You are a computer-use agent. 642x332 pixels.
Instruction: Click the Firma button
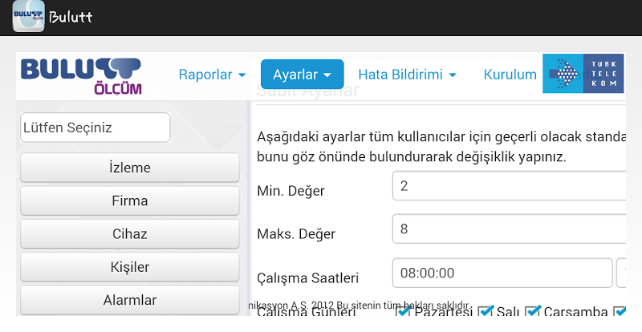pyautogui.click(x=130, y=200)
